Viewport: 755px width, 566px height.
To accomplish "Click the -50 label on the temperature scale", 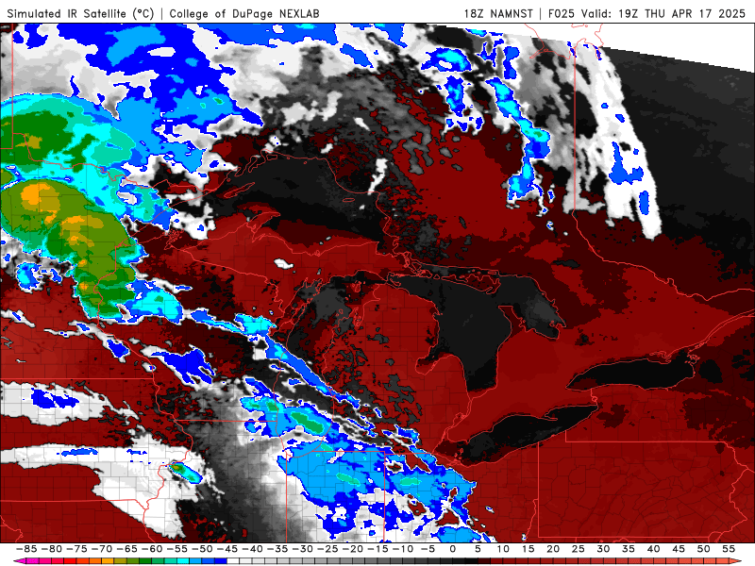I will 202,549.
